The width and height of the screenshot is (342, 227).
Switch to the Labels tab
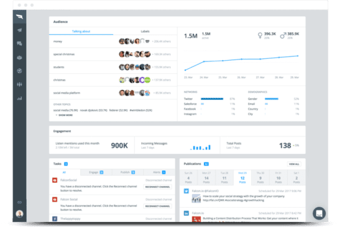(x=145, y=32)
